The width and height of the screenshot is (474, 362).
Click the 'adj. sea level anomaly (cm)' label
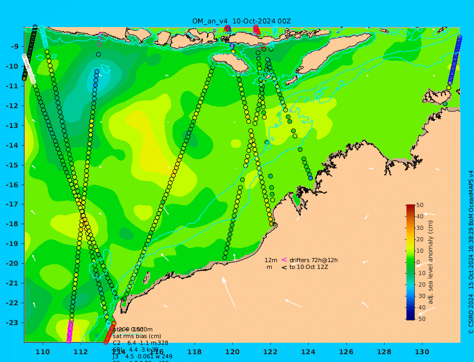click(x=430, y=262)
